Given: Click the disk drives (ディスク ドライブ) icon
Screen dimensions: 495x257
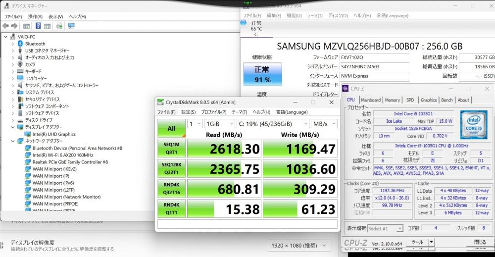Looking at the screenshot, I should click(20, 120).
